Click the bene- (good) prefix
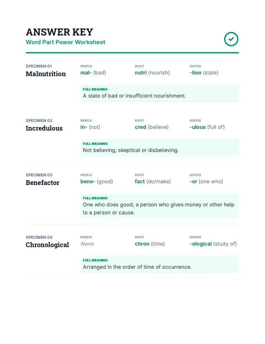The height and width of the screenshot is (344, 265). click(x=96, y=182)
